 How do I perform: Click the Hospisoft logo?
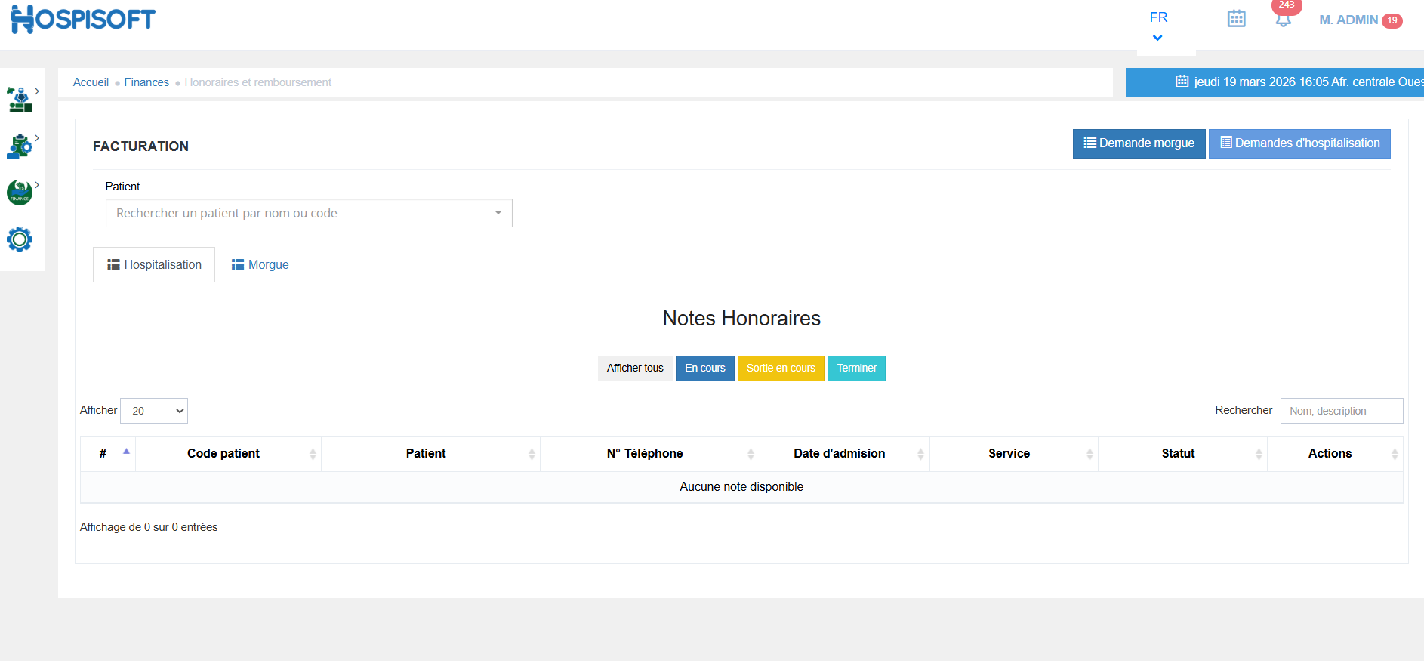click(x=83, y=19)
